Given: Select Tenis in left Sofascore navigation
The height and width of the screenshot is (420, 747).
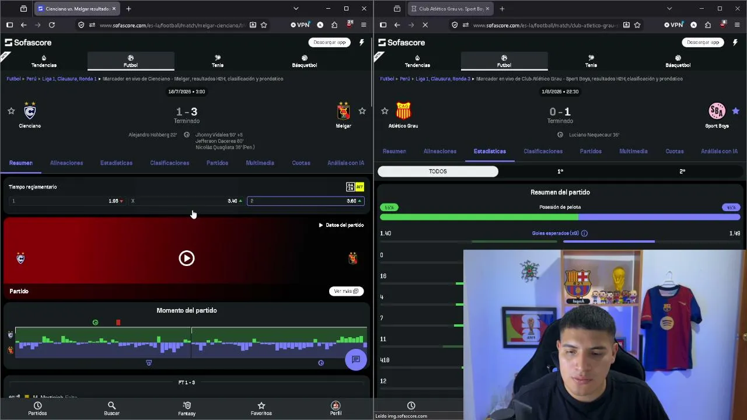Looking at the screenshot, I should [x=218, y=61].
